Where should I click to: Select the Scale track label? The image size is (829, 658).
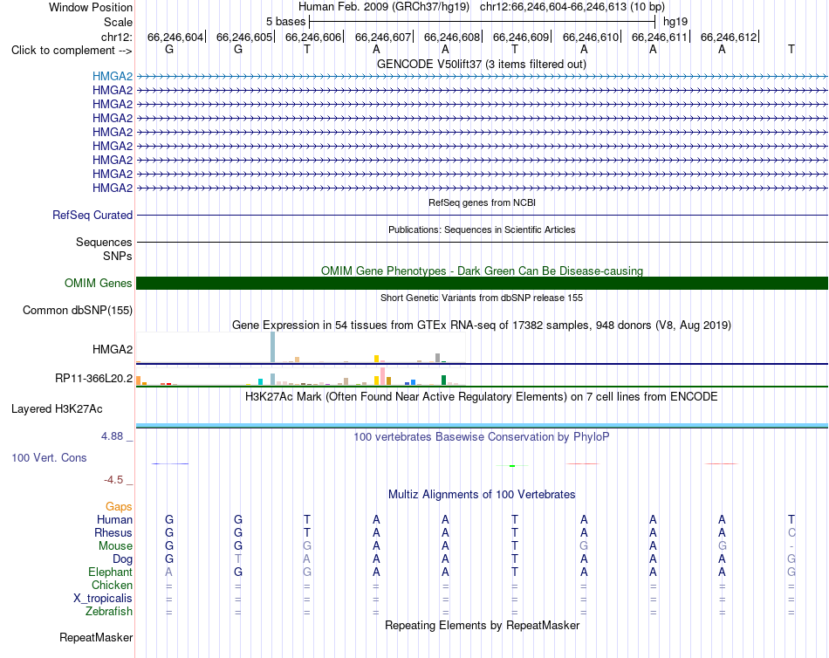pyautogui.click(x=118, y=22)
